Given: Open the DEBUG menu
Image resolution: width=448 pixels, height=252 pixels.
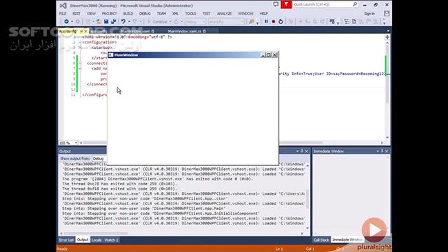Looking at the screenshot, I should point(145,13).
